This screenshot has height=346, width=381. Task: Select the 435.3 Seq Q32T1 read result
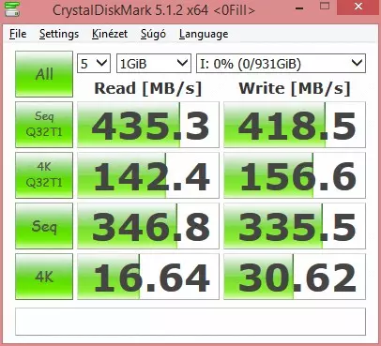[x=148, y=125]
